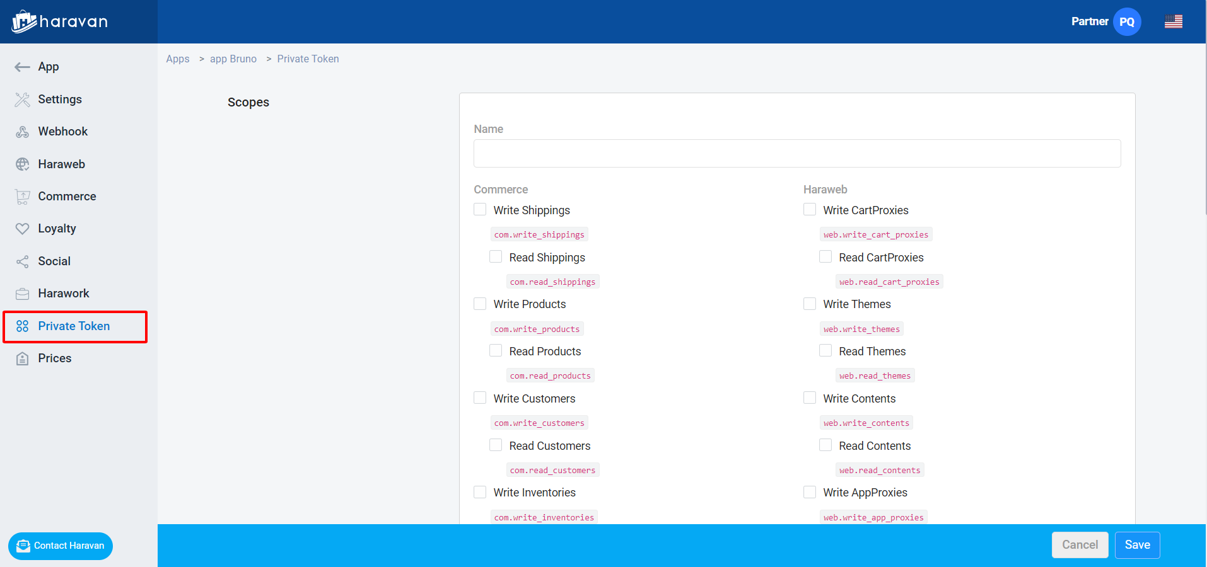Select the Haraweb globe icon
The width and height of the screenshot is (1207, 567).
[x=22, y=164]
